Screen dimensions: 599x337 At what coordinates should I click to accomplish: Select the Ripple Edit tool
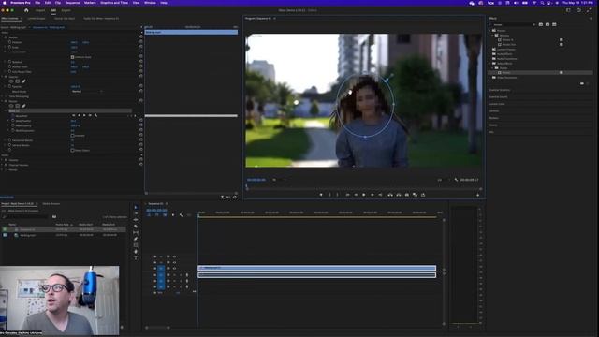(x=136, y=220)
